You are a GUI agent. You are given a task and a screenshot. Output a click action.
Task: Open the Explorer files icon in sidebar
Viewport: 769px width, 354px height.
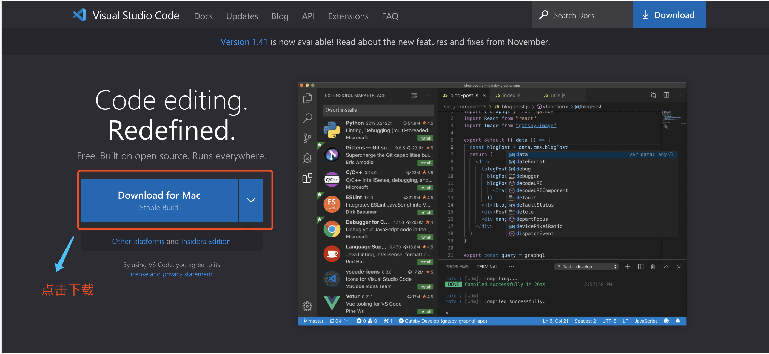307,98
